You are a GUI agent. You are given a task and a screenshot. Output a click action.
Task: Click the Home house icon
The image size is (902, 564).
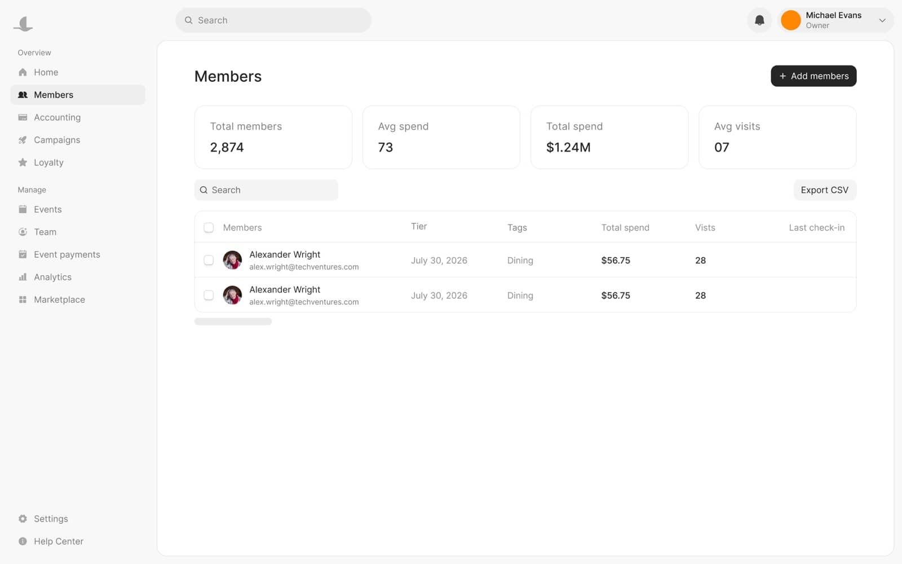[x=23, y=72]
